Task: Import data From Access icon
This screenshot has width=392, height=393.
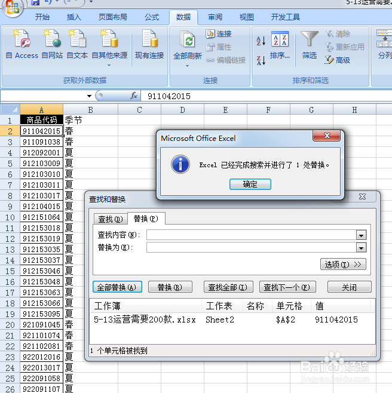Action: 22,44
